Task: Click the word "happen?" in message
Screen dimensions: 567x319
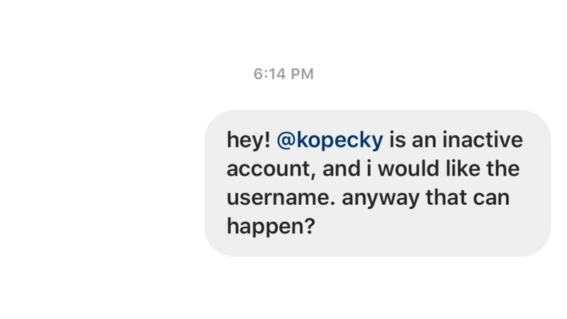Action: pyautogui.click(x=271, y=227)
